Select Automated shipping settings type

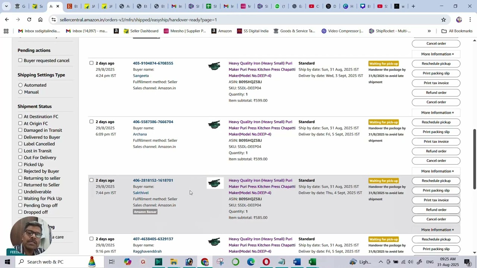coord(20,85)
